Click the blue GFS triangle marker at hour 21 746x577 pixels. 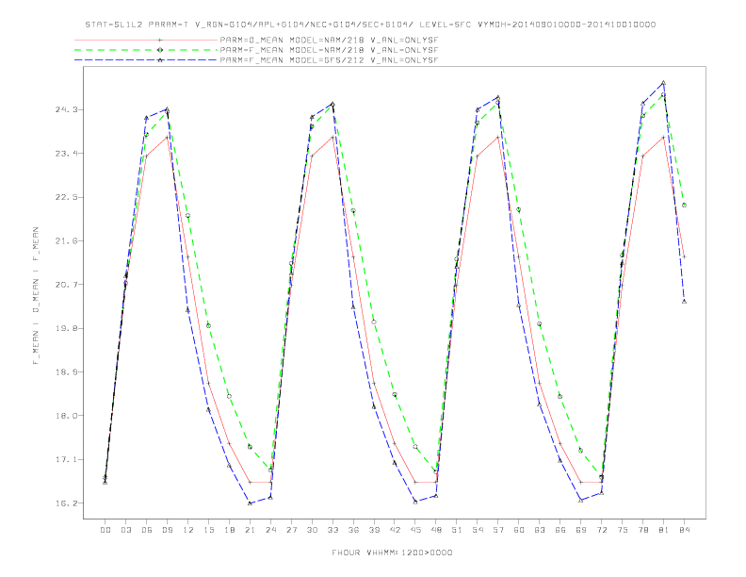[x=250, y=503]
